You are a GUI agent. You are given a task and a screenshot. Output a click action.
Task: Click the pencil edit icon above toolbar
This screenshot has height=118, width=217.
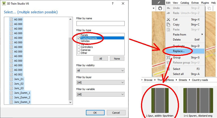[159, 3]
